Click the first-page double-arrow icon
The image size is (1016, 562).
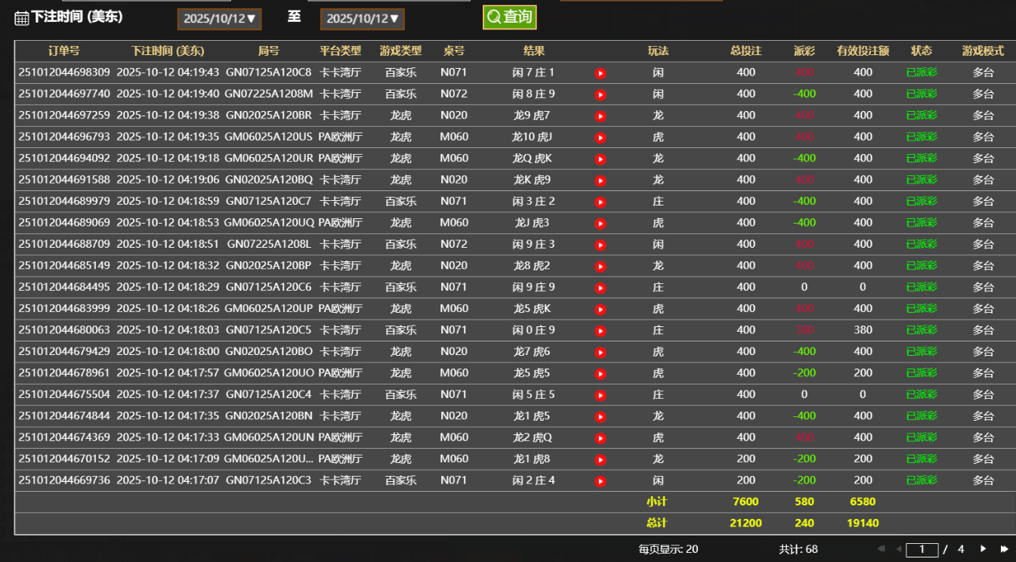coord(880,549)
